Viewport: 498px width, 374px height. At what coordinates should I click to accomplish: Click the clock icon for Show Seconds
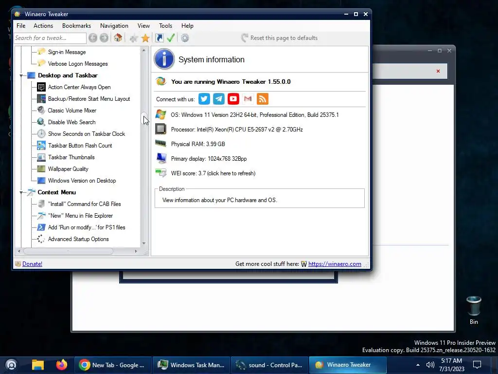click(41, 134)
